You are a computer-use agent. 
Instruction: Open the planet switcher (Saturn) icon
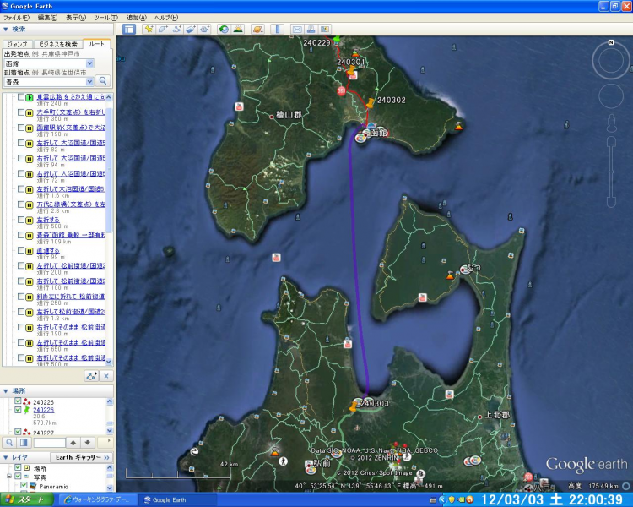(x=257, y=29)
